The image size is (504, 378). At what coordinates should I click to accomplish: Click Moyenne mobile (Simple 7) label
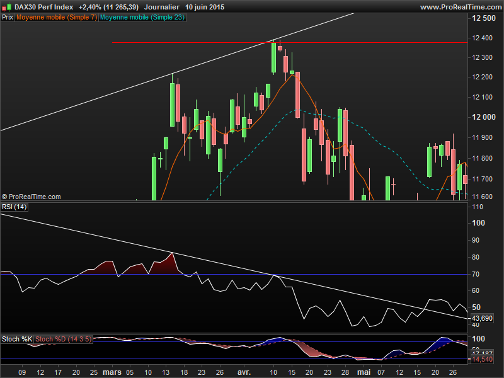click(57, 18)
